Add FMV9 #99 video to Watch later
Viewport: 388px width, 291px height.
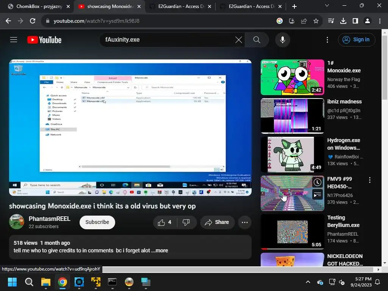click(318, 183)
